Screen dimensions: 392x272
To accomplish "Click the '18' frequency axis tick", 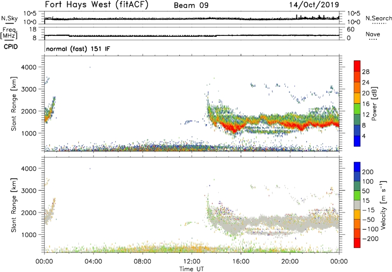I will (33, 29).
